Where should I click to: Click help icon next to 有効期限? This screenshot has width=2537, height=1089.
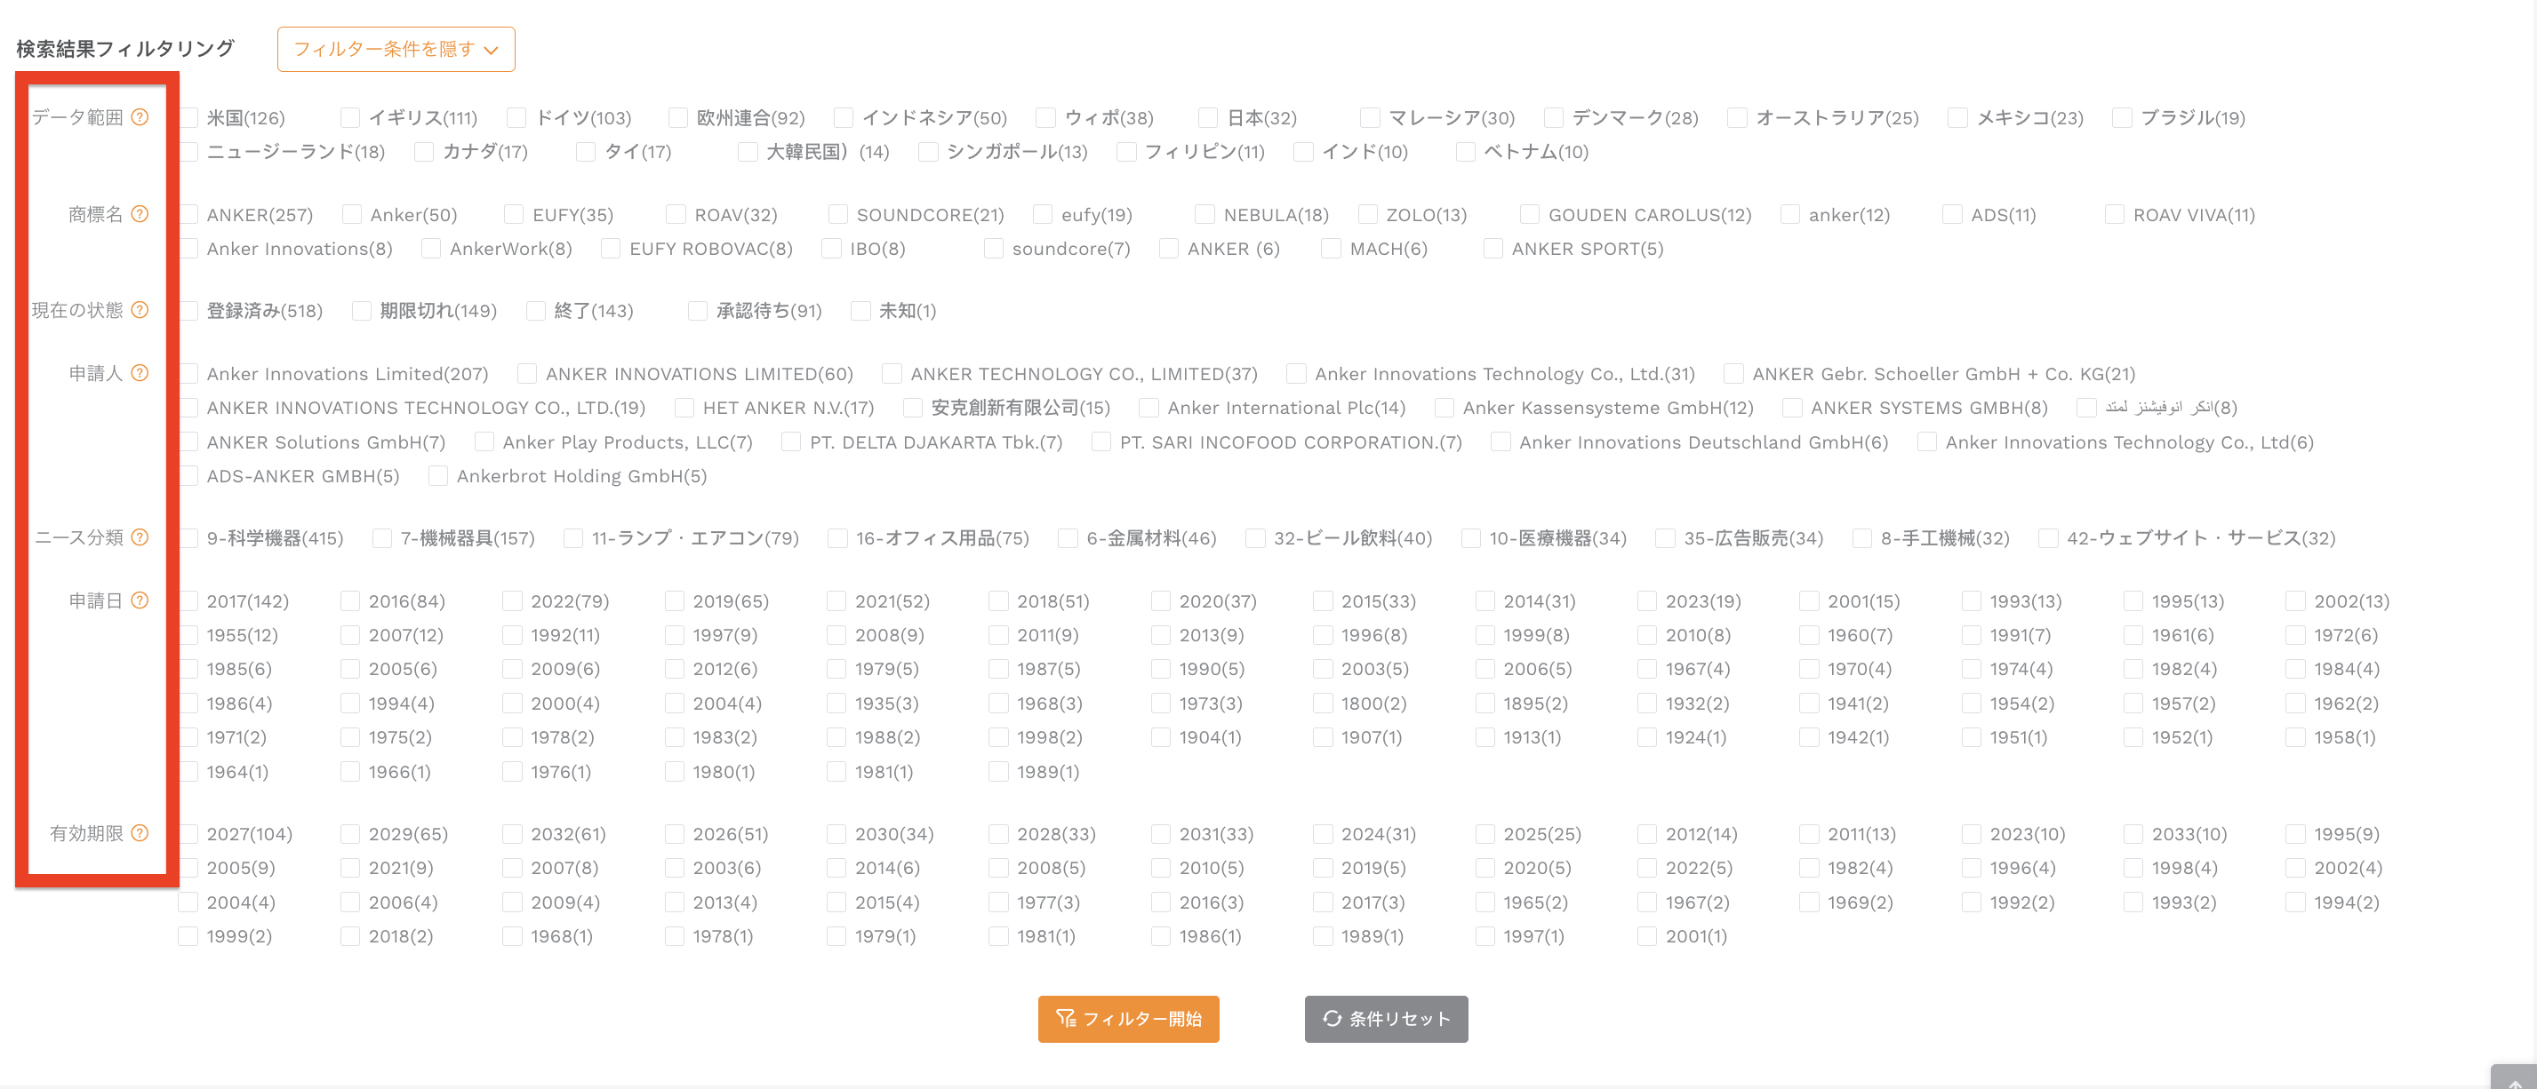tap(140, 833)
